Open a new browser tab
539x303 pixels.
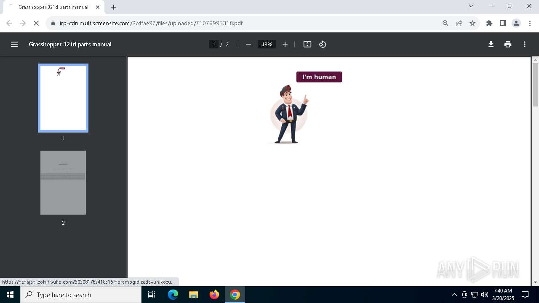(x=114, y=7)
